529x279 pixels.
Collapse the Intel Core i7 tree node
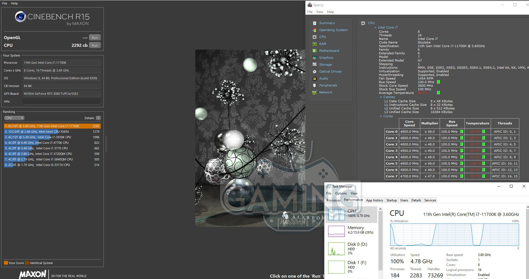pos(375,27)
